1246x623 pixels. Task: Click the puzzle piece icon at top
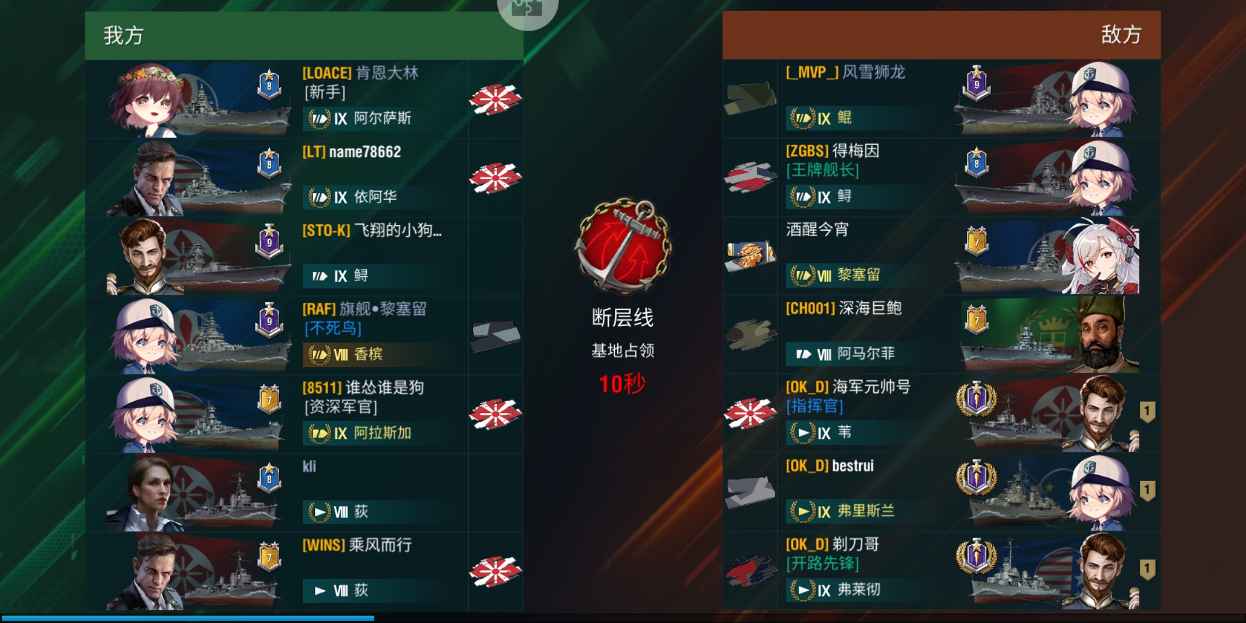click(x=527, y=7)
